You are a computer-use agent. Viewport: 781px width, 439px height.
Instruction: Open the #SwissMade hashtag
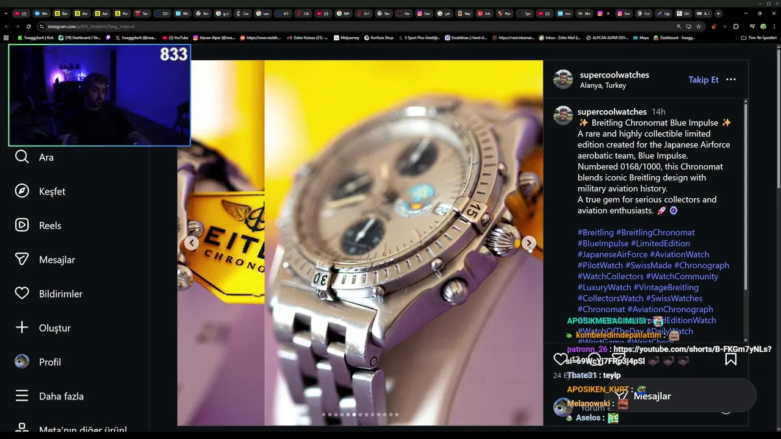[x=648, y=265]
